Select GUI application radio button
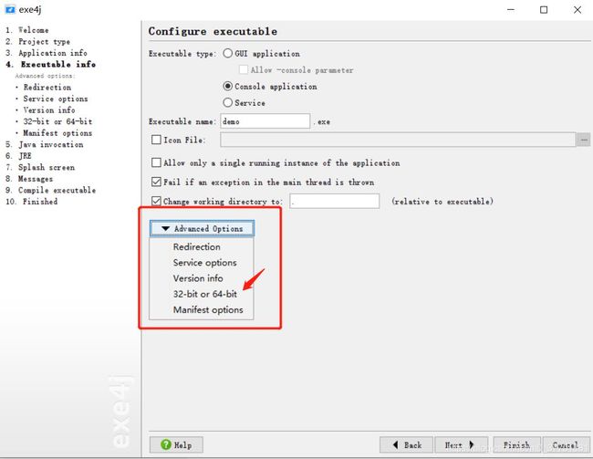The height and width of the screenshot is (459, 593). pos(228,53)
